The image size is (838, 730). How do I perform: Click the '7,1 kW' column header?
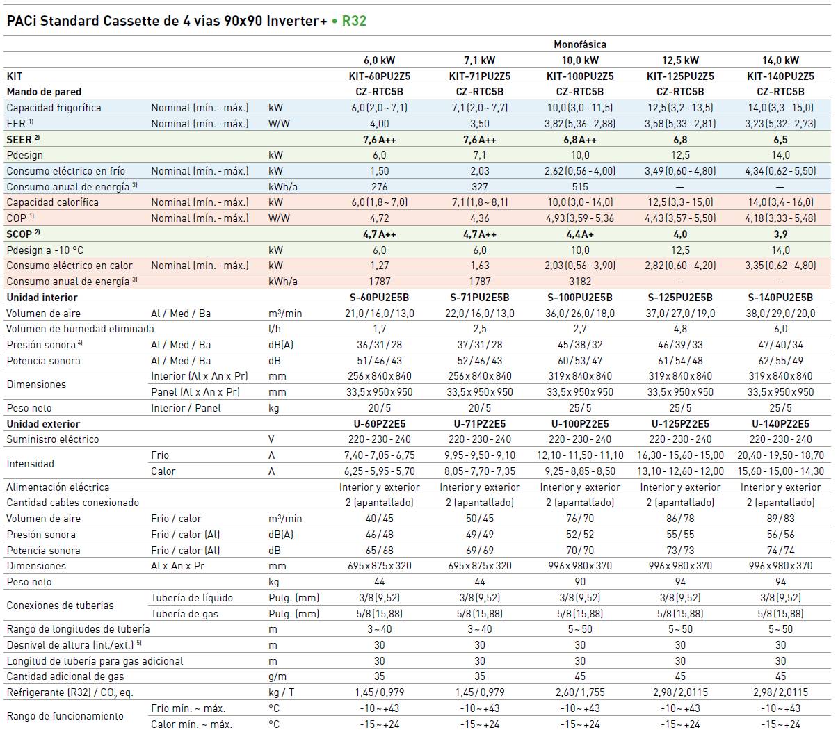click(x=480, y=60)
